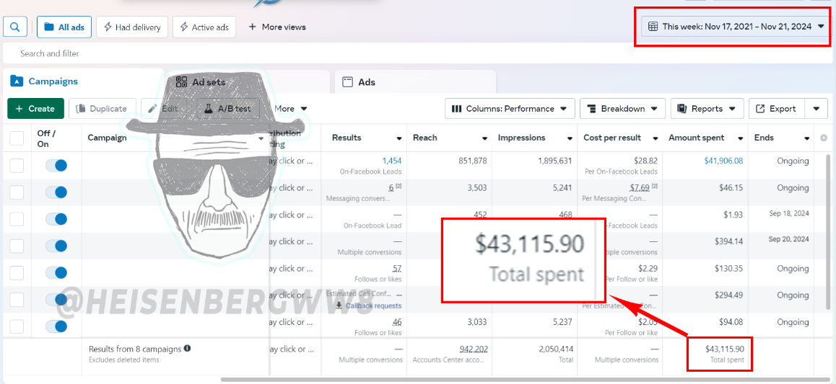Select checkbox for the $294.49 campaign row
The width and height of the screenshot is (836, 384).
pos(17,300)
